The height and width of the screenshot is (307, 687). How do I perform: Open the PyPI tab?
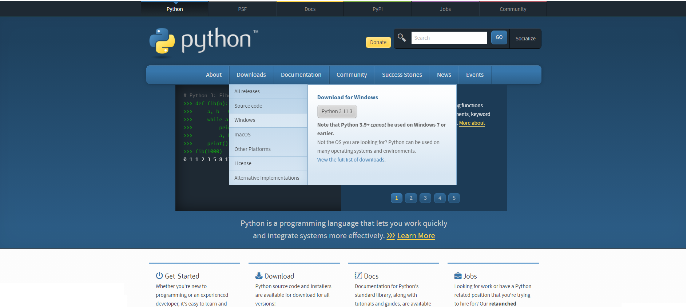(x=378, y=9)
